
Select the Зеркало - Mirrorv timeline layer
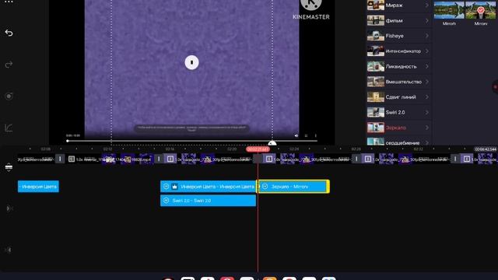tap(293, 187)
